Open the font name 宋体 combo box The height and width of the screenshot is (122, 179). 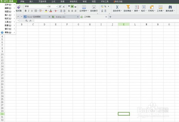[x=36, y=7]
